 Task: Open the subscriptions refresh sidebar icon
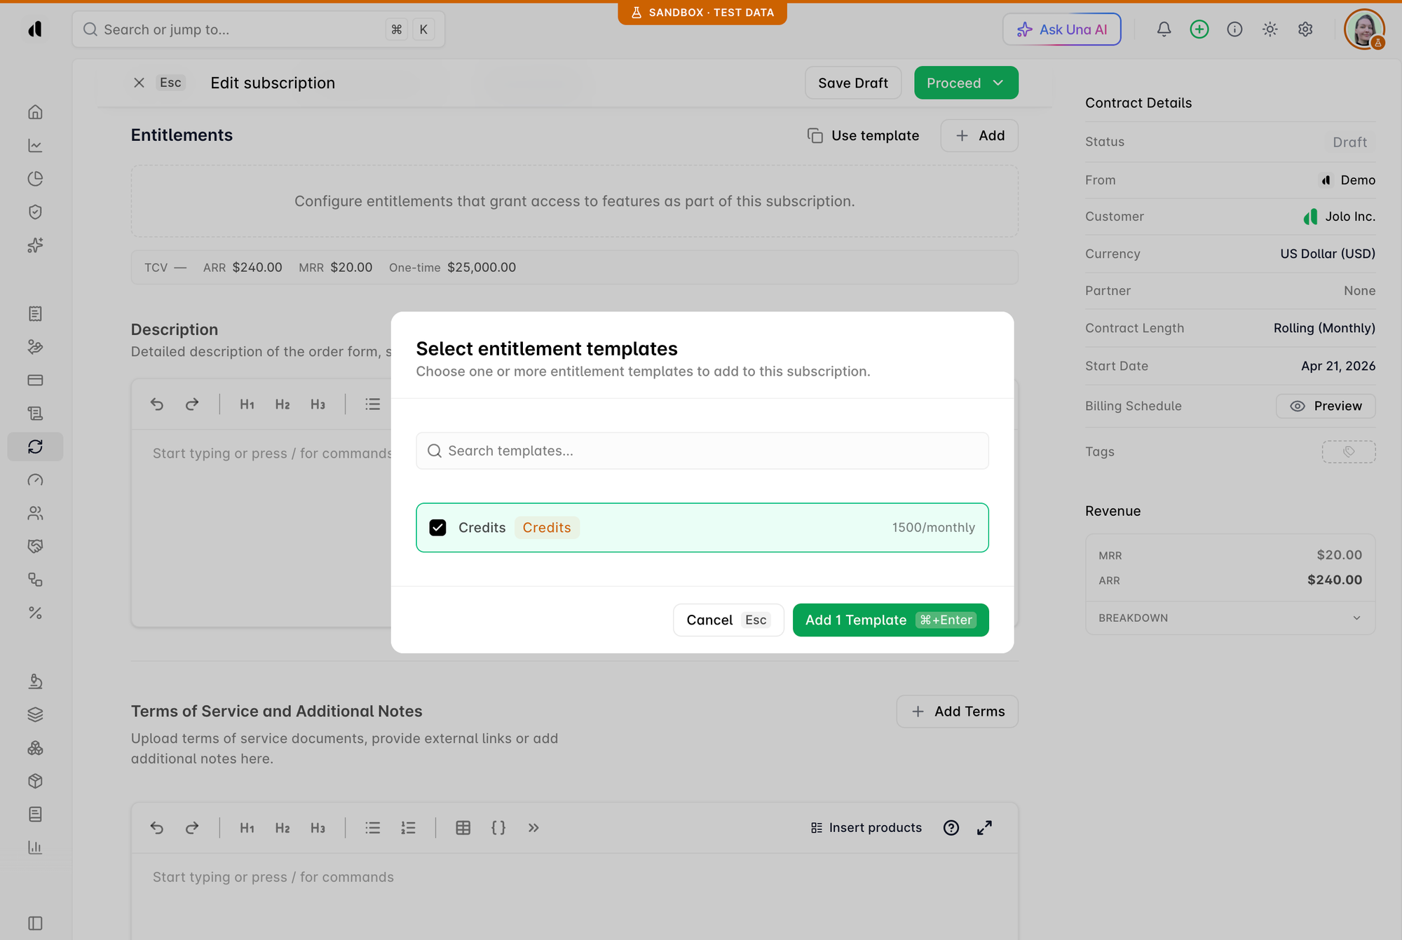coord(35,447)
